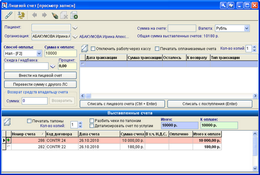Decrease copies count near Печатать оплачиваемые счета
The width and height of the screenshot is (260, 175).
click(254, 50)
